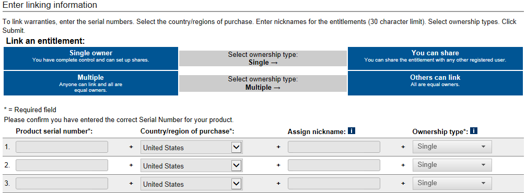Click nickname field in row 3

[x=334, y=184]
